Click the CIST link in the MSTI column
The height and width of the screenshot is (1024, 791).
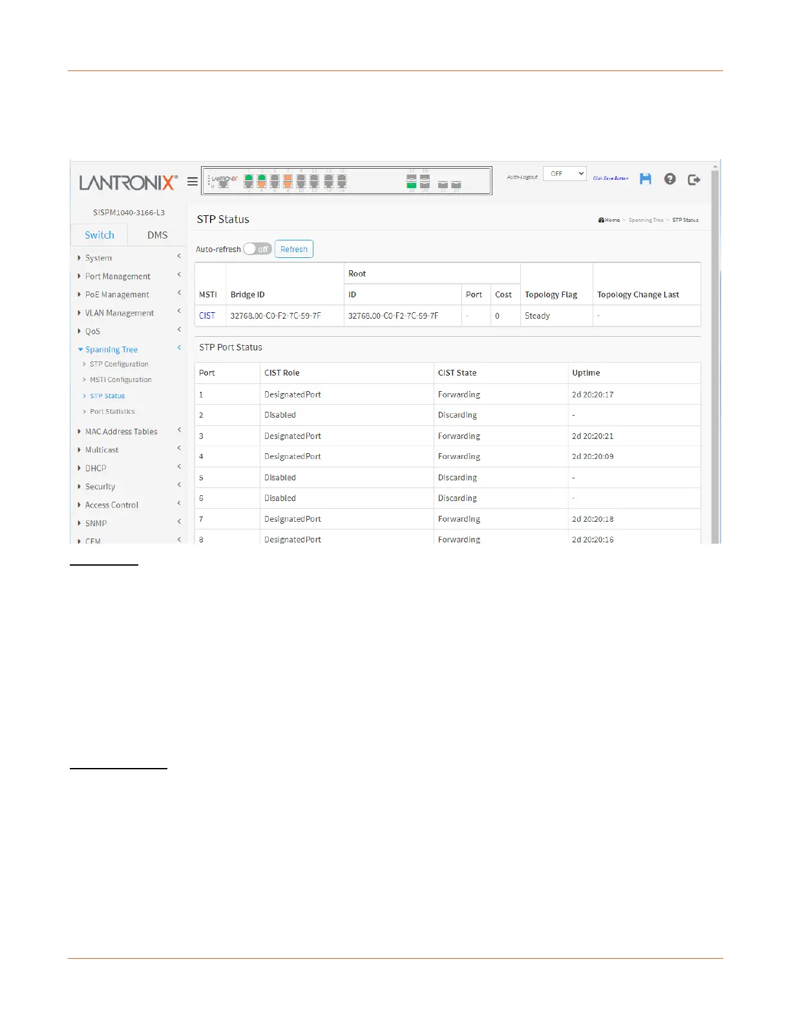(x=207, y=315)
